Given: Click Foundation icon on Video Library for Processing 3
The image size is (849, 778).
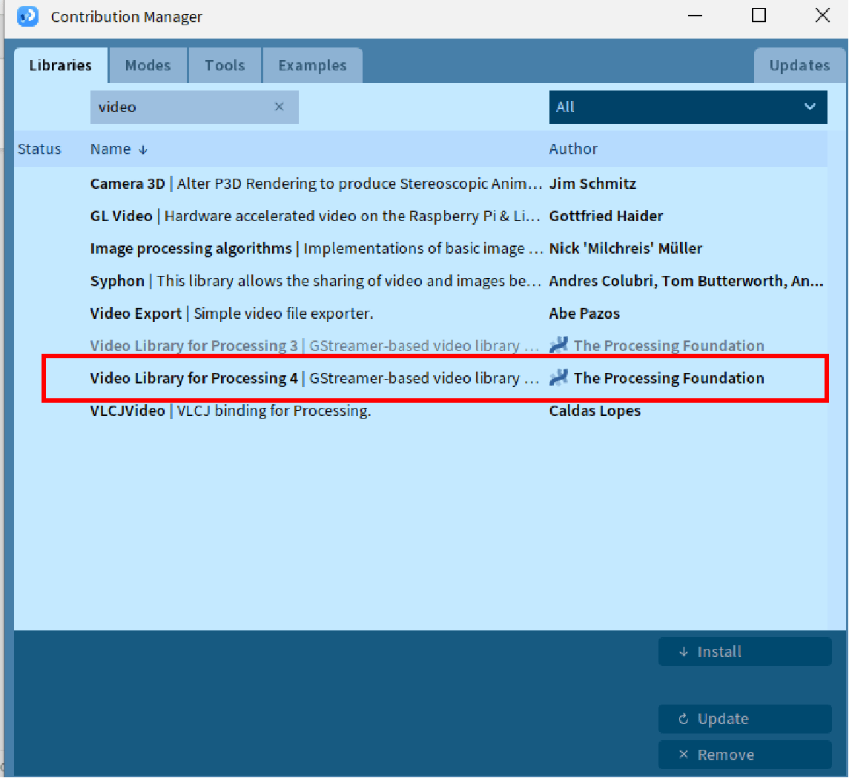Looking at the screenshot, I should click(x=558, y=346).
